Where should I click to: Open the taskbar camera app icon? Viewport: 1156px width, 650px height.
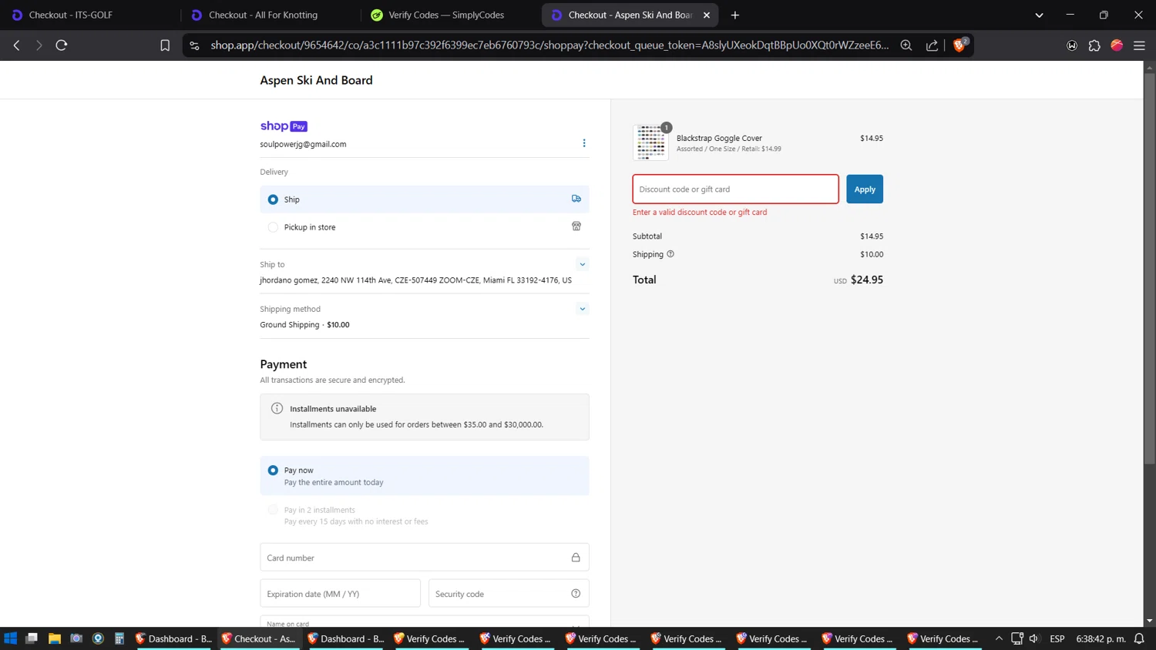coord(76,638)
